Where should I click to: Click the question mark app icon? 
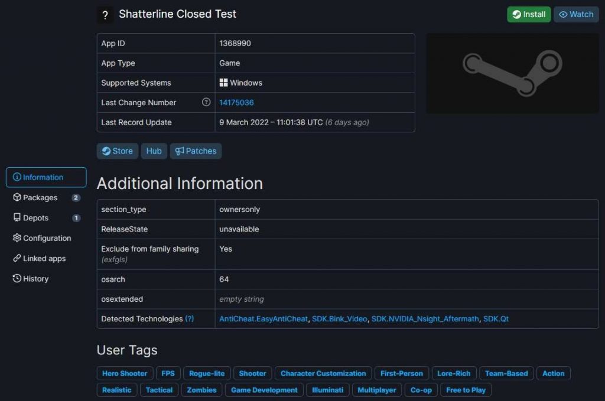click(x=105, y=15)
